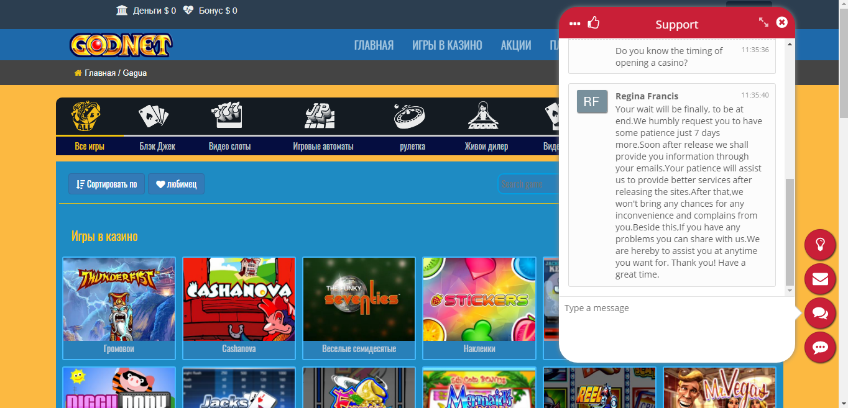The image size is (848, 408).
Task: Click the 11:35:40 message timestamp
Action: 755,96
